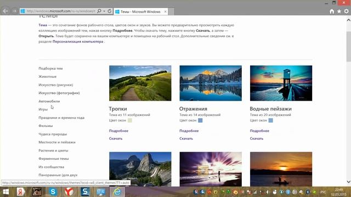Open the Местности и пейзажи category
Viewport: 351px width, 197px height.
(57, 142)
